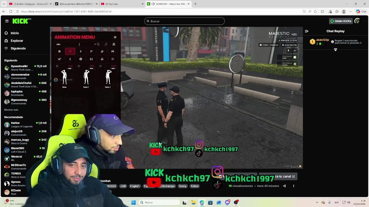Go to Inicio in sidebar
Image resolution: width=369 pixels, height=207 pixels.
tap(12, 33)
